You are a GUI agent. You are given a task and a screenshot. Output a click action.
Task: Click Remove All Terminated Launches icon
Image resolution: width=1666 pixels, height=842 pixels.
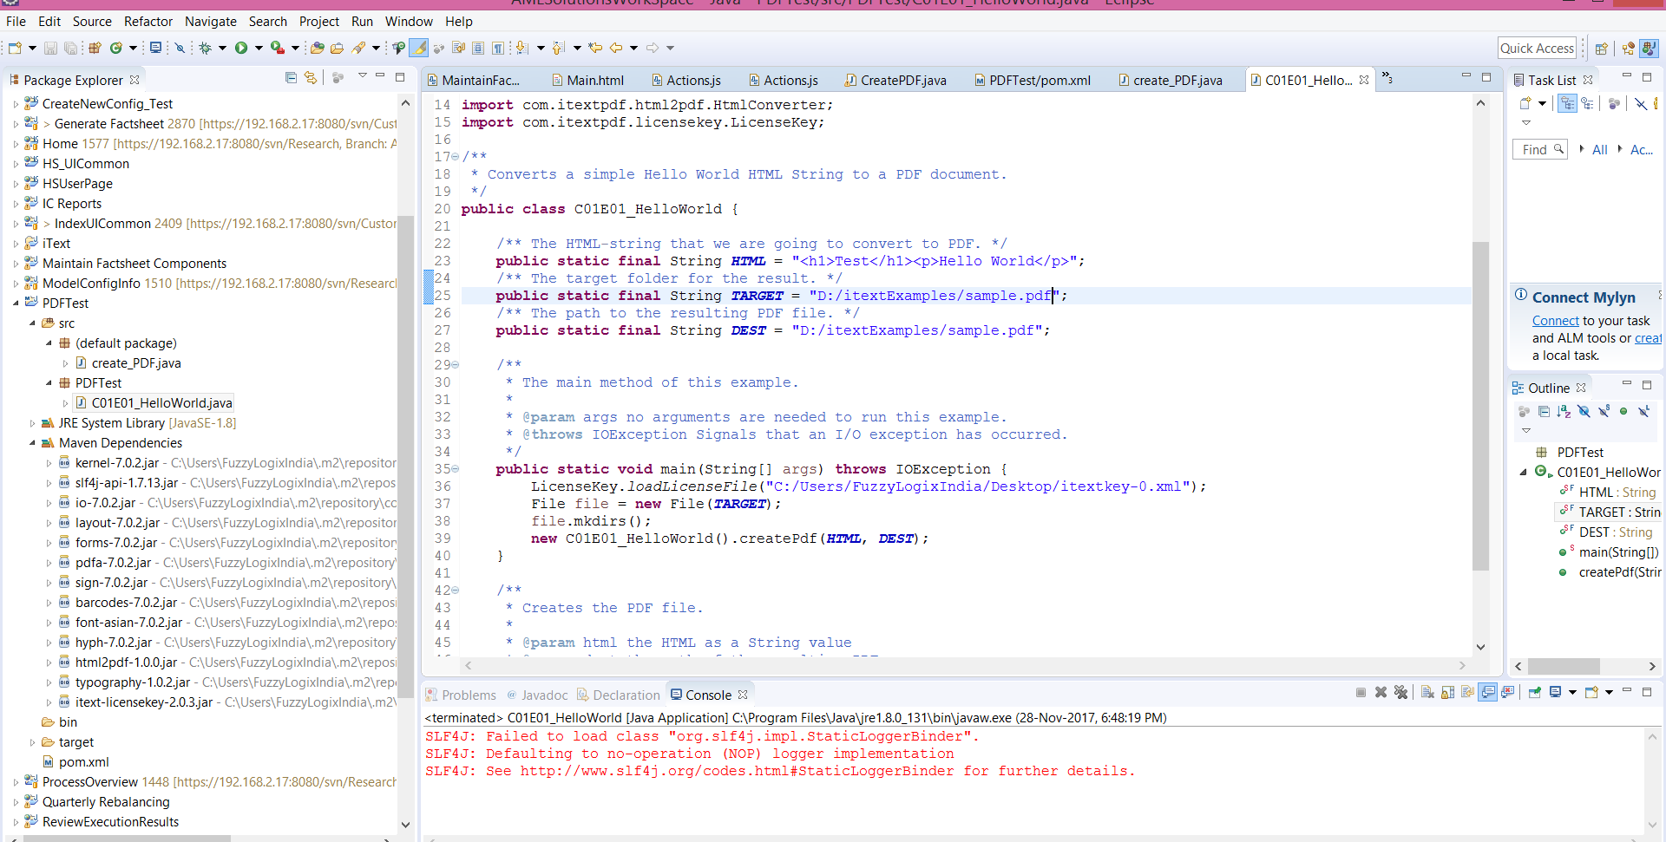(1400, 692)
